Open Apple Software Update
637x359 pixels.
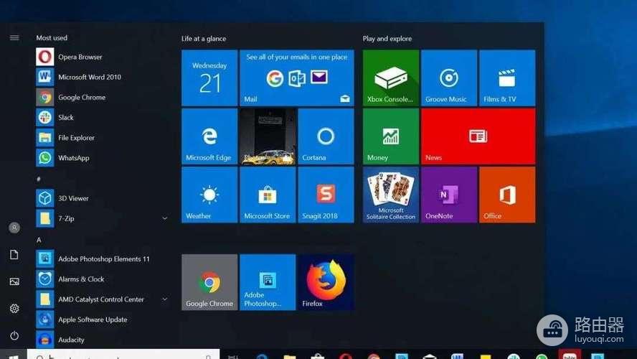(x=102, y=320)
